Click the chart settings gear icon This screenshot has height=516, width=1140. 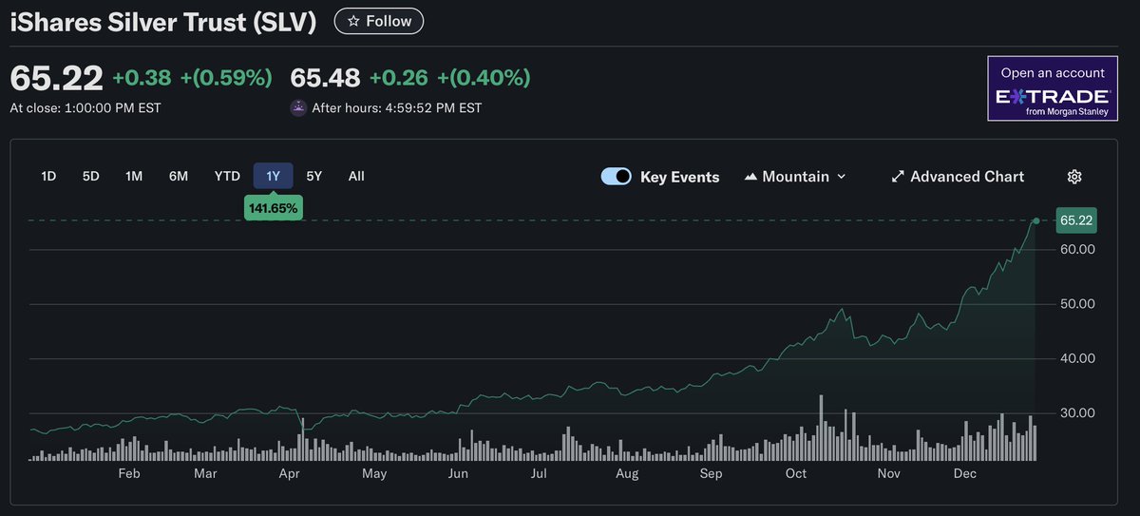pos(1074,177)
